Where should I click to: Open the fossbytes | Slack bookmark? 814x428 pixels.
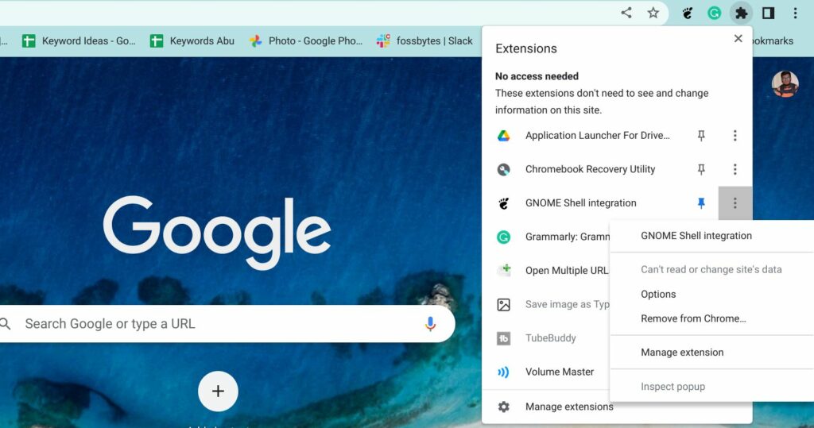click(424, 41)
